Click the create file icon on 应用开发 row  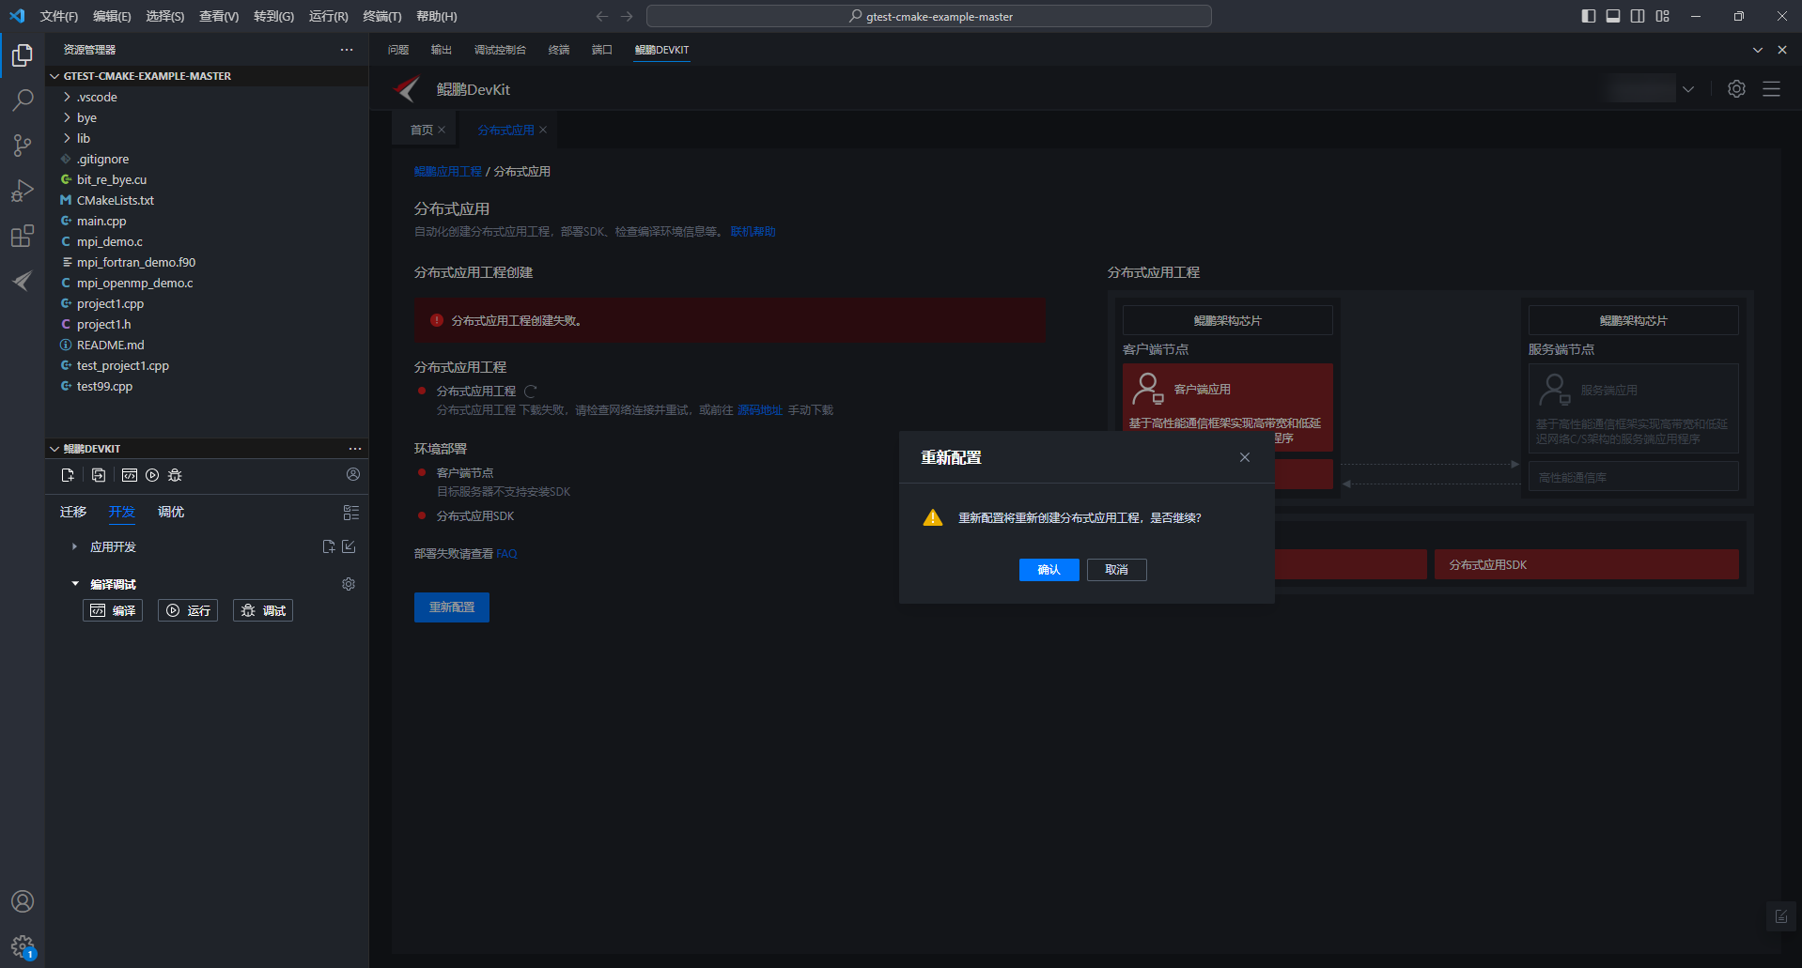coord(329,546)
